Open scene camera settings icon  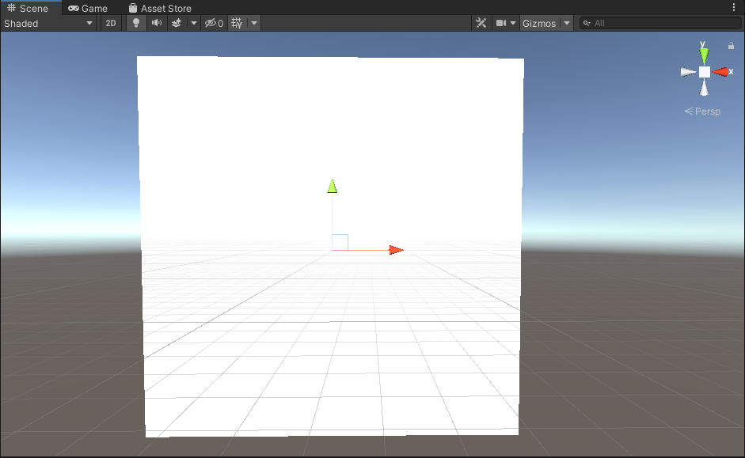coord(501,23)
